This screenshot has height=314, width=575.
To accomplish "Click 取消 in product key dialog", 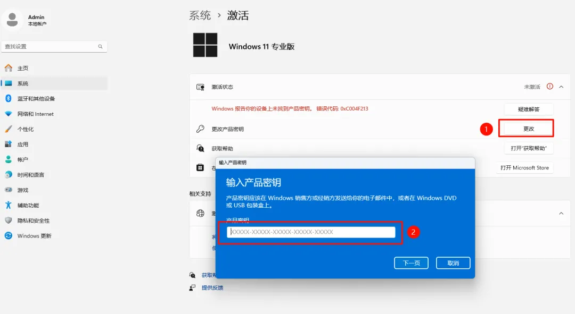I will point(453,263).
